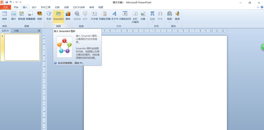The image size is (264, 130).
Task: Switch to 设计 design tab
Action: click(34, 7)
